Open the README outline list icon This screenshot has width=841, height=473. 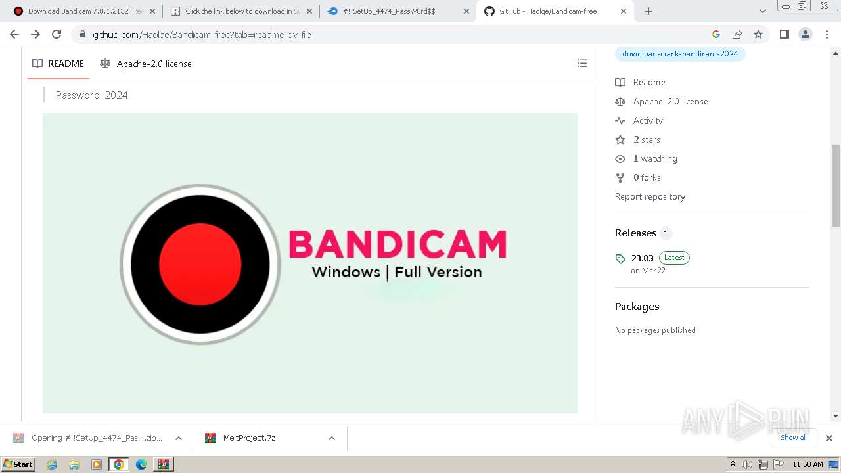point(581,64)
